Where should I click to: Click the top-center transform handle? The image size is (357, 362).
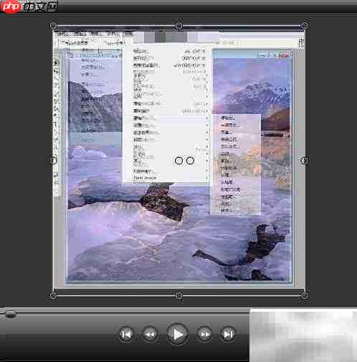point(178,26)
